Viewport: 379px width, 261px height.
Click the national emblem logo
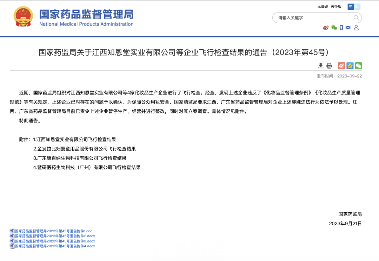point(23,16)
